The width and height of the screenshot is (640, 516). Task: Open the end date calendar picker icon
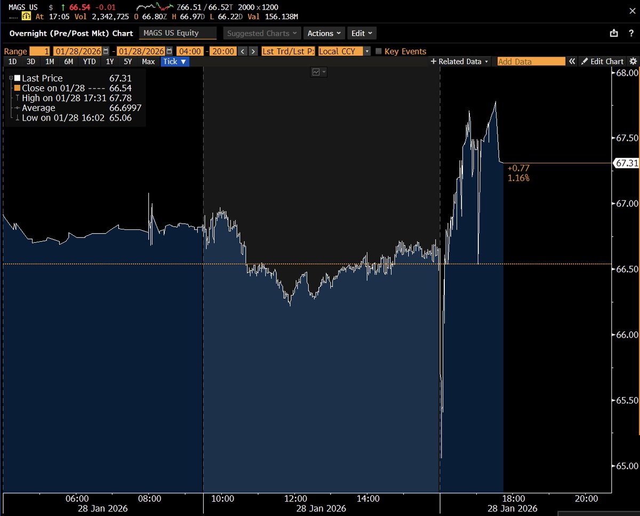pos(169,51)
